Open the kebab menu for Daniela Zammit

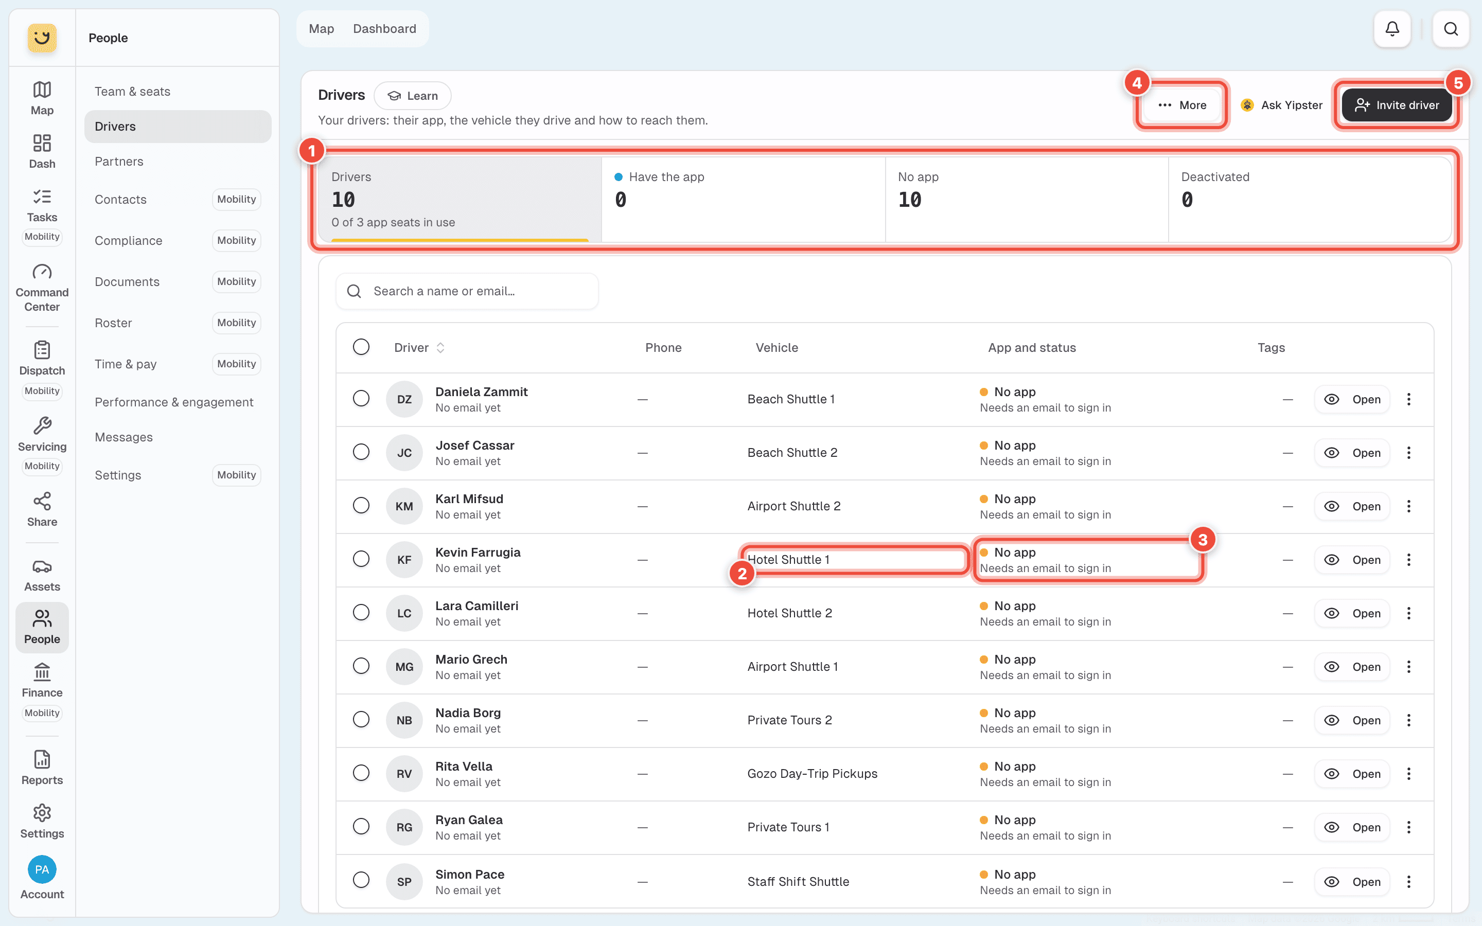(1408, 399)
